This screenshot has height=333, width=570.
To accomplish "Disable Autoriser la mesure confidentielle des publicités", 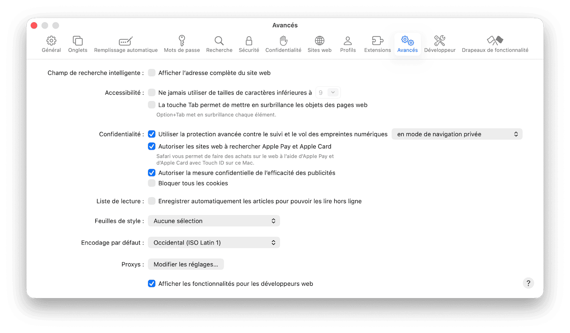I will 152,173.
